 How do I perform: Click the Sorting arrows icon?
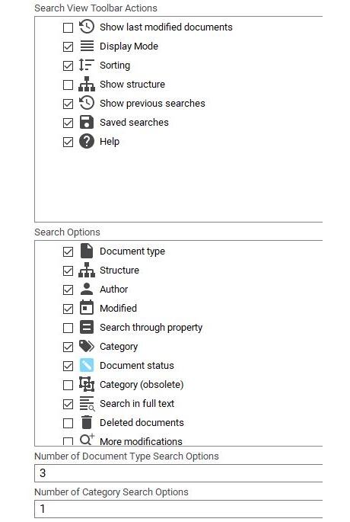tap(87, 65)
